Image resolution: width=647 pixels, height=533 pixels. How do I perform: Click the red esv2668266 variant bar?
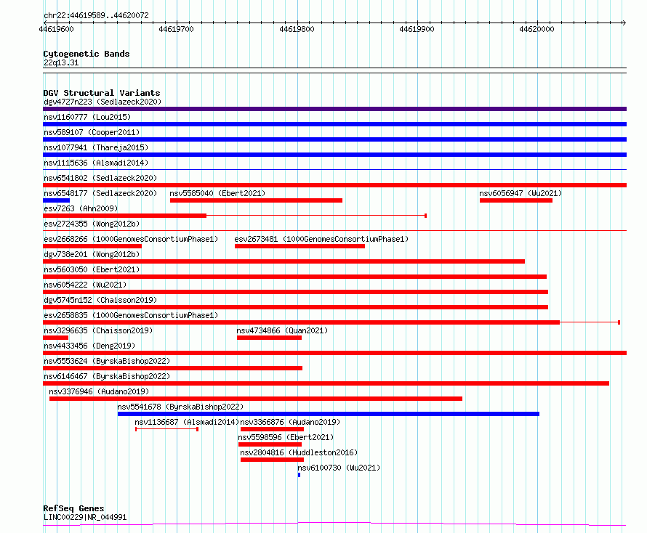pos(92,246)
